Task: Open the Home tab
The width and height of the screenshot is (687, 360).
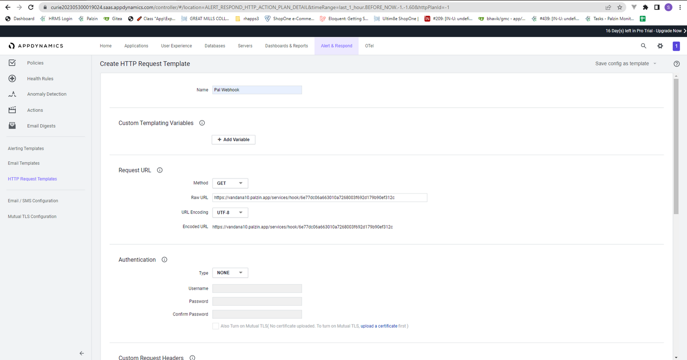Action: pos(105,46)
